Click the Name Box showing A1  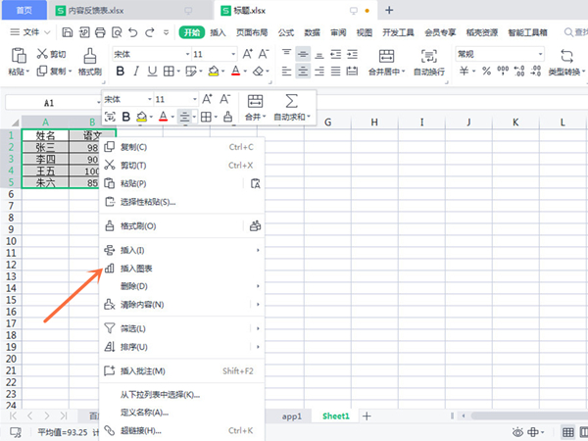click(x=49, y=101)
